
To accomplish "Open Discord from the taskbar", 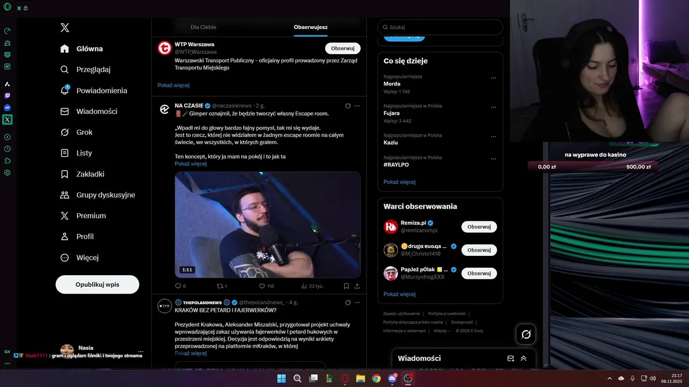I will click(392, 378).
